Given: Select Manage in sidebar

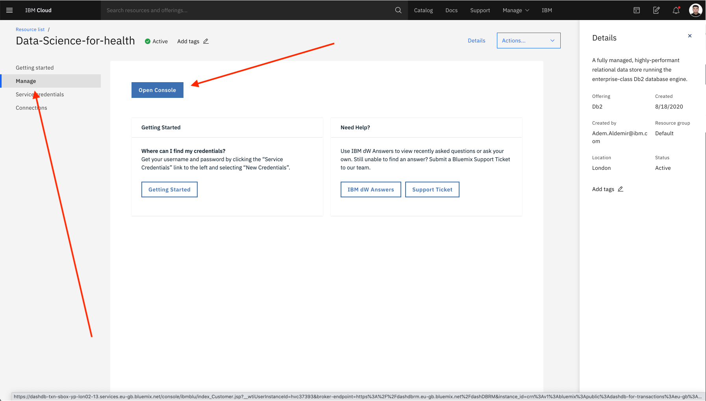Looking at the screenshot, I should pos(50,81).
